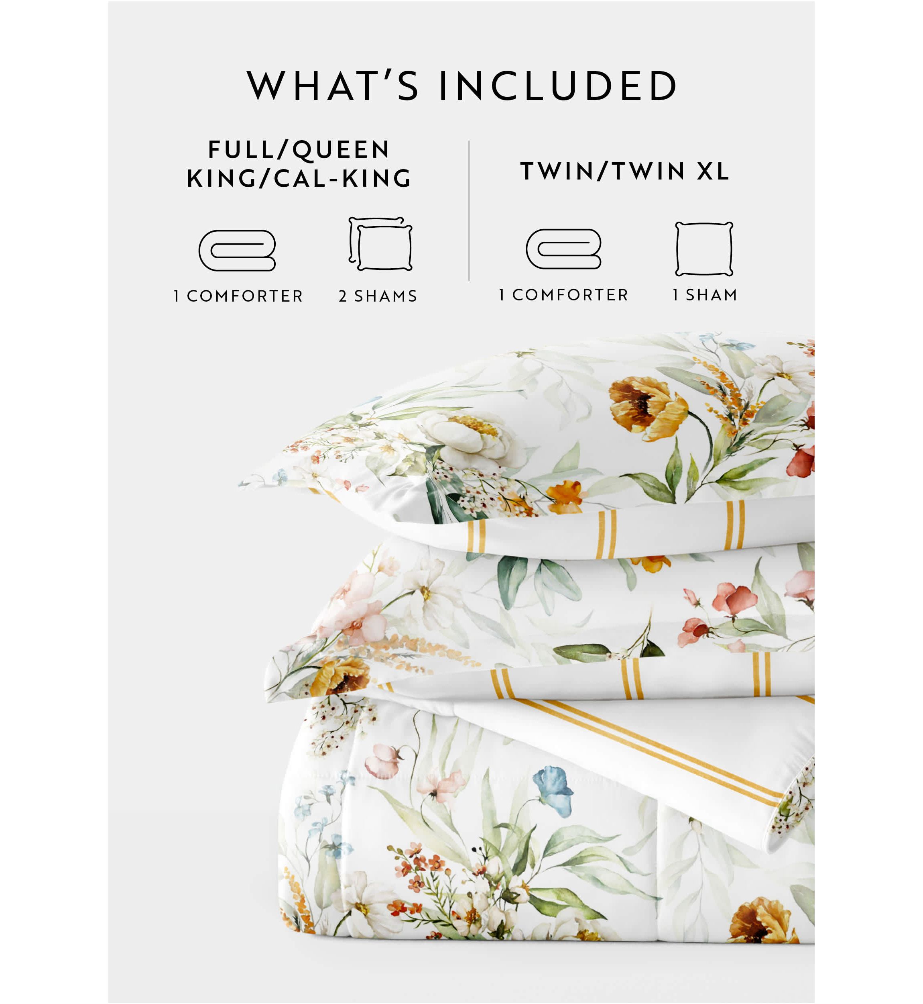Click the vertical divider line between sizes
The image size is (923, 1004).
pos(469,210)
